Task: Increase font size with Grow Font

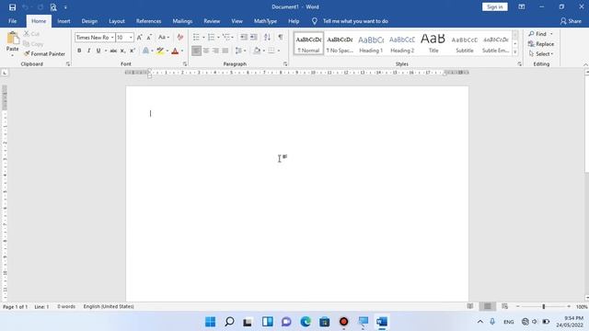Action: 139,38
